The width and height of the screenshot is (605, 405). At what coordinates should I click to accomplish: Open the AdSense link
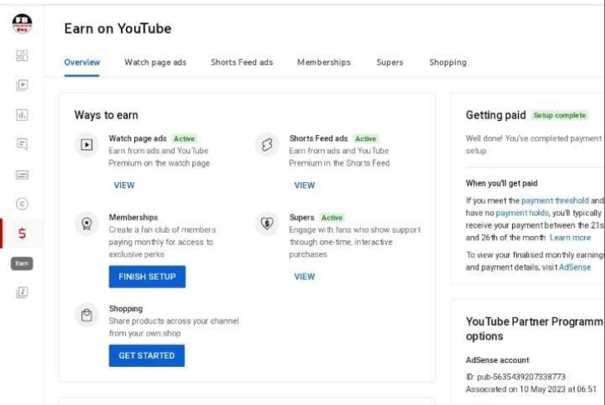point(575,267)
